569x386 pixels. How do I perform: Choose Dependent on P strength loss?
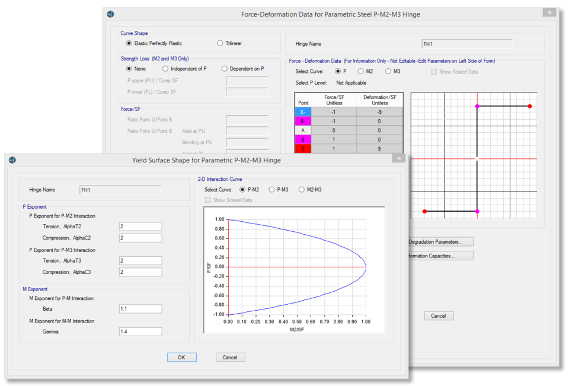click(225, 69)
